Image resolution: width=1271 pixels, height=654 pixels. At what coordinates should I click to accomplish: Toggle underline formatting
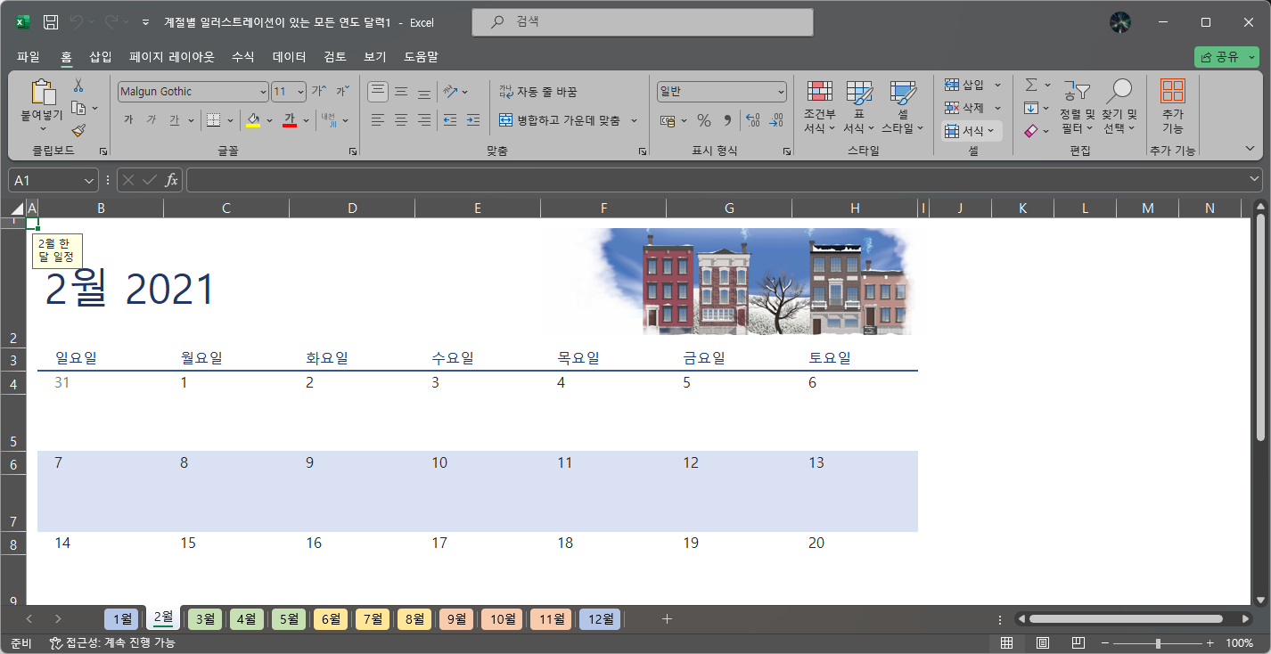174,119
